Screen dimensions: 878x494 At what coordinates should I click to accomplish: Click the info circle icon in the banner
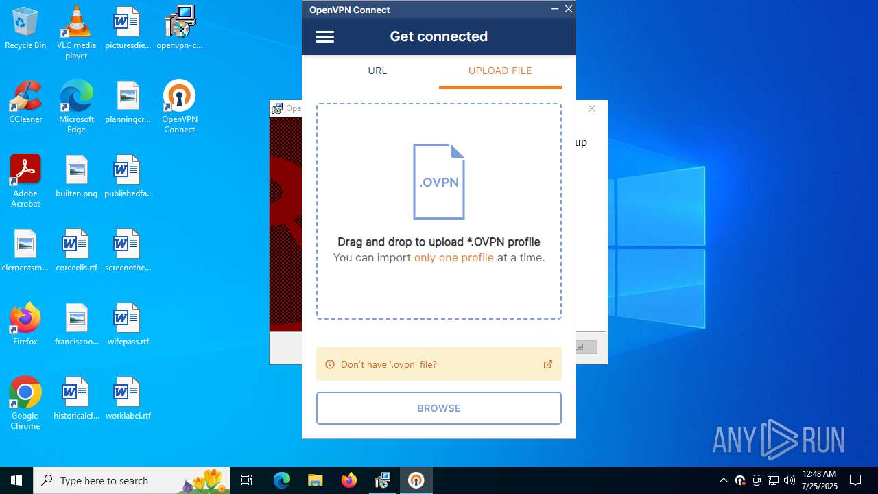(x=330, y=364)
